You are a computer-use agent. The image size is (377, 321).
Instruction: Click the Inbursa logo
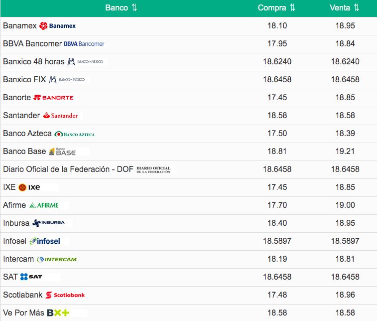point(48,223)
